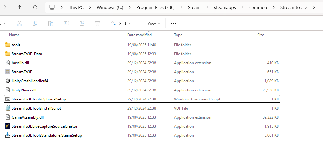Expand chevron after Windows (C:) breadcrumb
The image size is (323, 148).
tap(130, 7)
